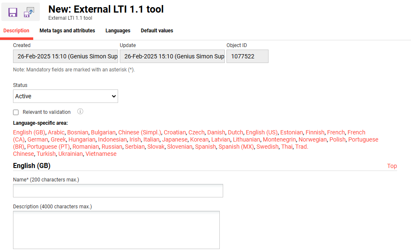411x252 pixels.
Task: Click the Swedish language link
Action: pos(267,147)
